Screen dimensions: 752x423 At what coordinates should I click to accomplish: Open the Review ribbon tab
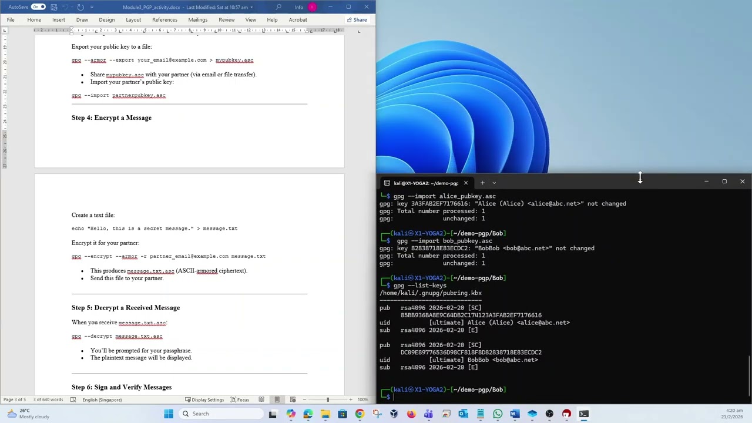pos(227,20)
